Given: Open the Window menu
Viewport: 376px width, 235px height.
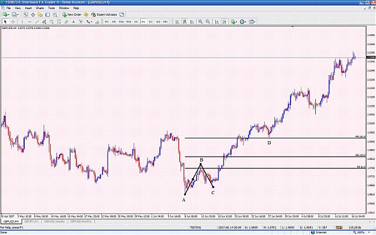Looking at the screenshot, I should click(x=64, y=8).
